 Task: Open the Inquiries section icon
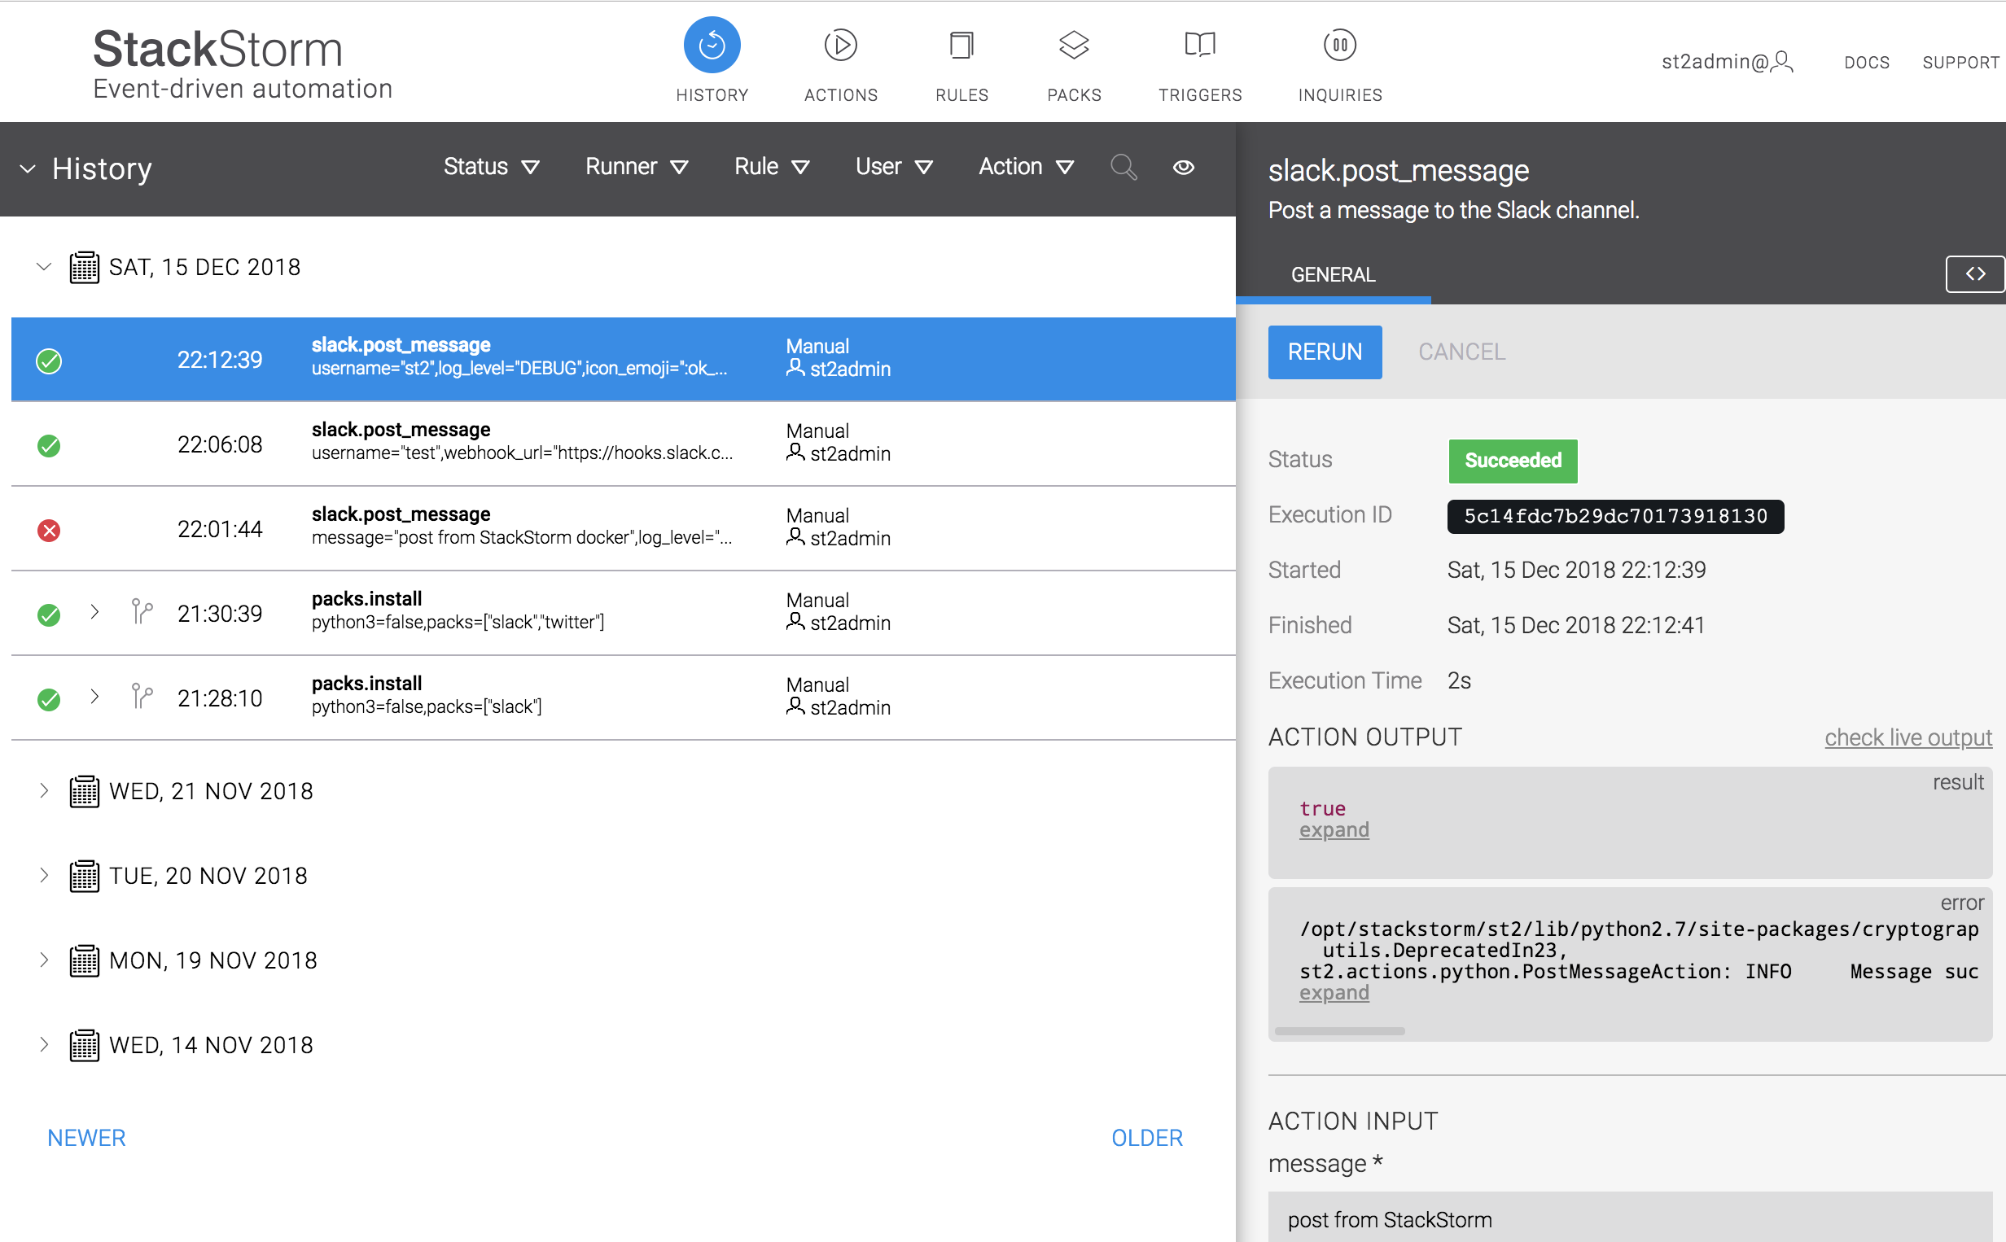tap(1340, 46)
